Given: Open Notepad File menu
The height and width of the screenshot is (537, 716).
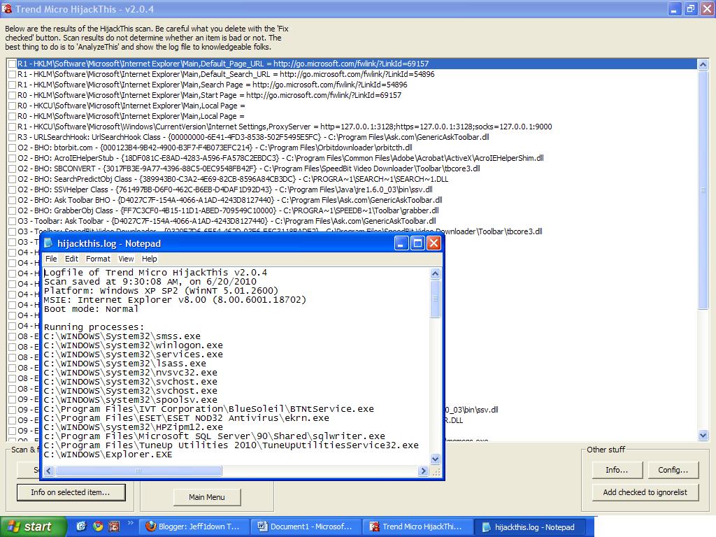Looking at the screenshot, I should (x=51, y=259).
